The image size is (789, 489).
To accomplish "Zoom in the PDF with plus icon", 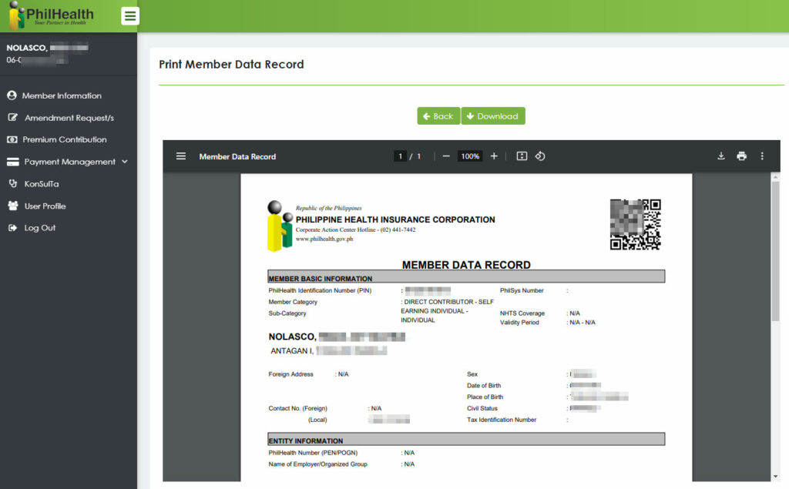I will point(494,156).
